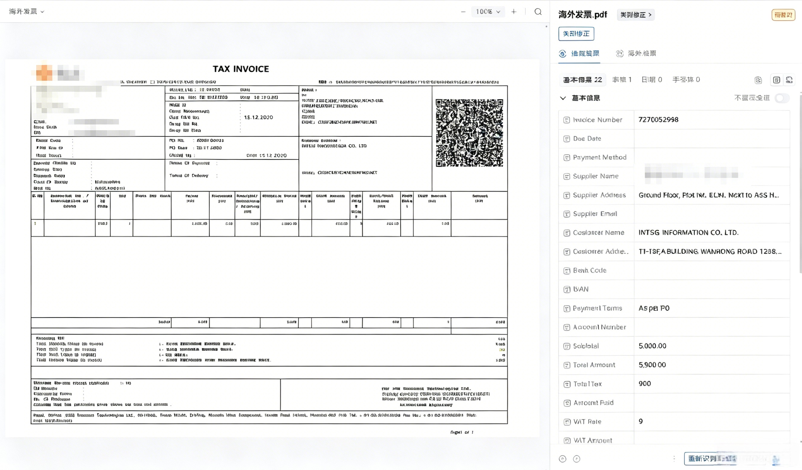This screenshot has height=470, width=802.
Task: Click the Subtotal value 5,000.00
Action: [x=652, y=346]
